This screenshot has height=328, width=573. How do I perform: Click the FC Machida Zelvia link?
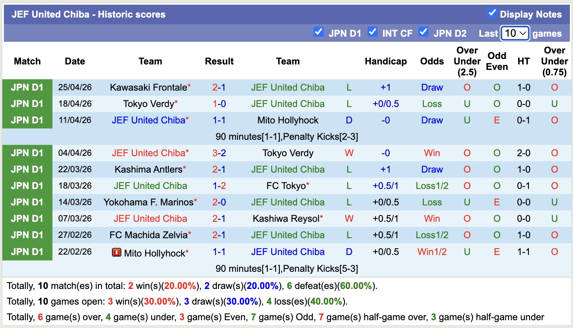(148, 235)
